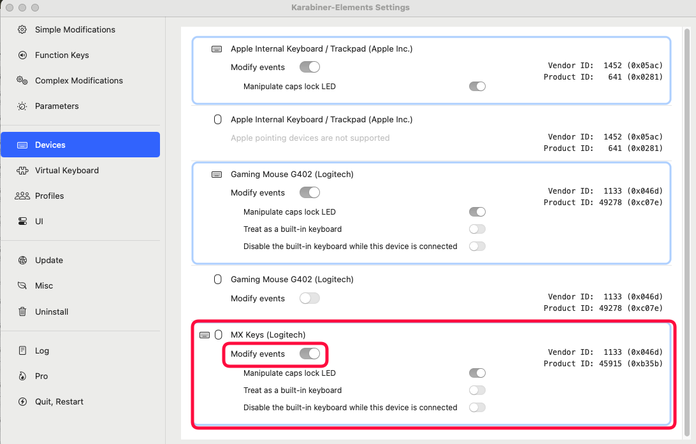696x444 pixels.
Task: Click the devices list vertical scrollbar
Action: (687, 231)
